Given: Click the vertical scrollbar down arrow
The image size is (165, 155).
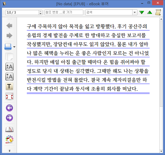Looking at the screenshot, I should click(x=161, y=151).
